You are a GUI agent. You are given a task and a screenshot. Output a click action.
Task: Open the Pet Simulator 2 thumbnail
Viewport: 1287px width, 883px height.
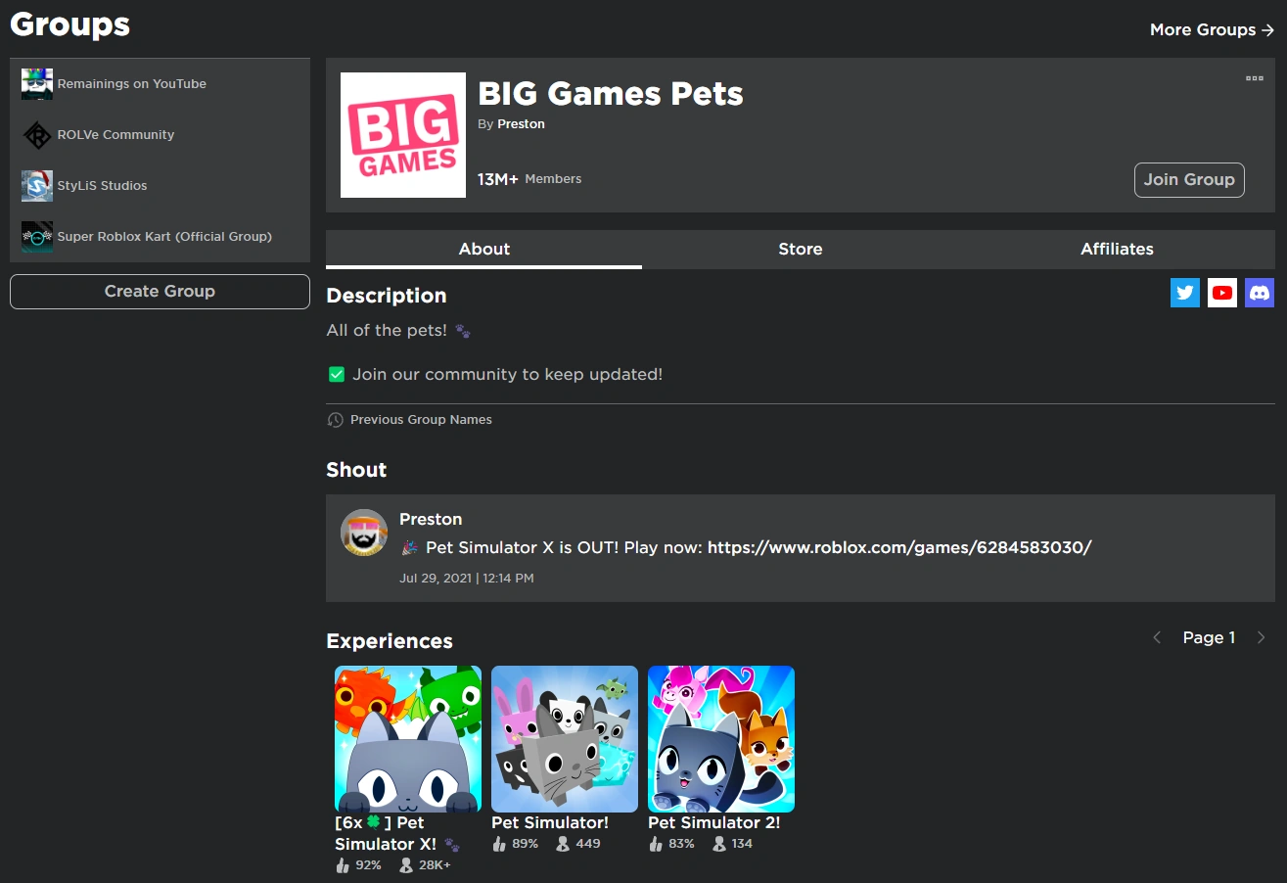720,739
